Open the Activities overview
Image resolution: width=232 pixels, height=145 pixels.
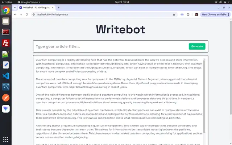7,2
